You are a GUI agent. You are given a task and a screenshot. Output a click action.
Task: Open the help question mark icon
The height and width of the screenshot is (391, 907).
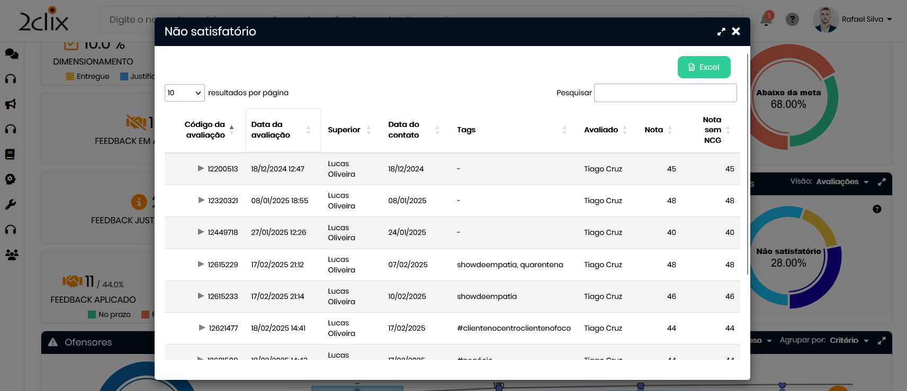point(792,20)
